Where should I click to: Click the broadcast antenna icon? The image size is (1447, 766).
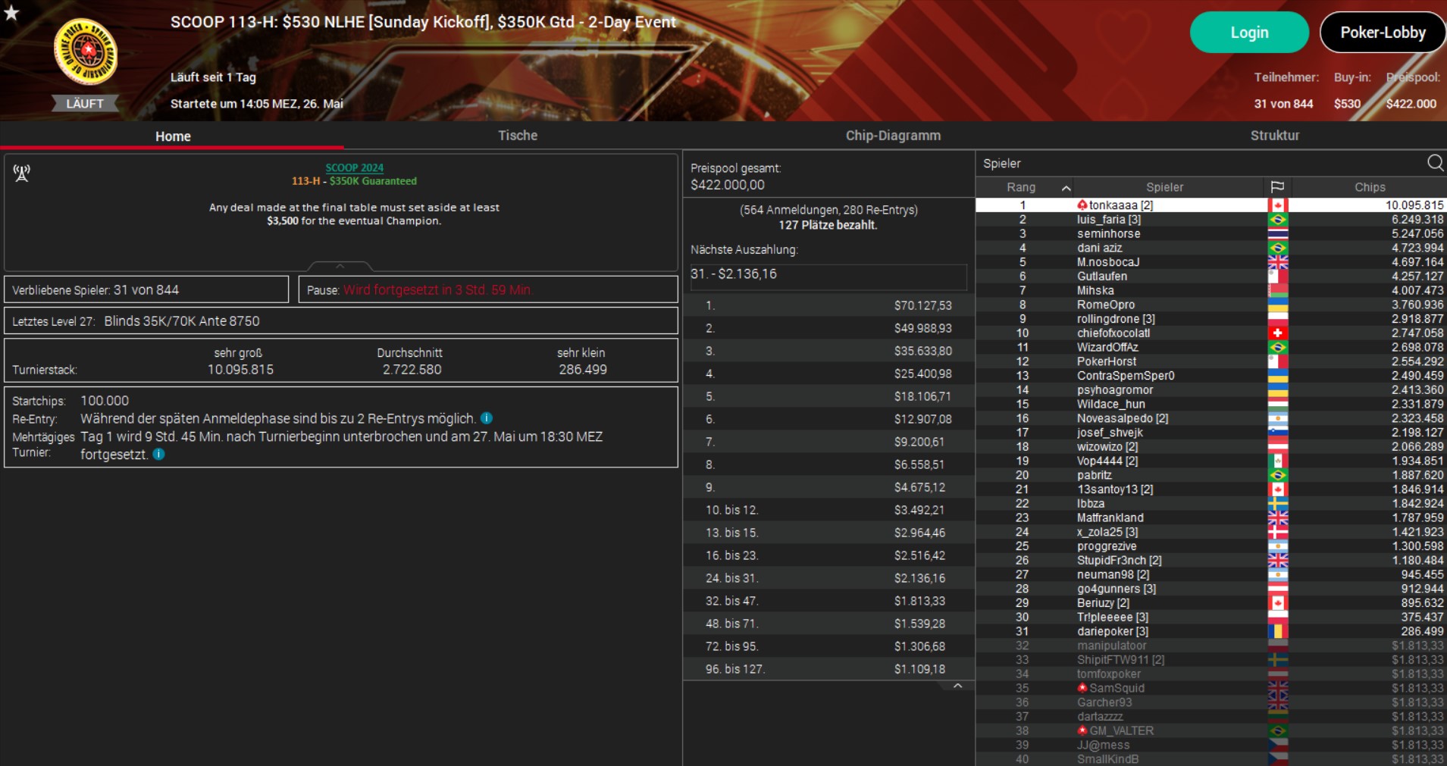coord(21,174)
